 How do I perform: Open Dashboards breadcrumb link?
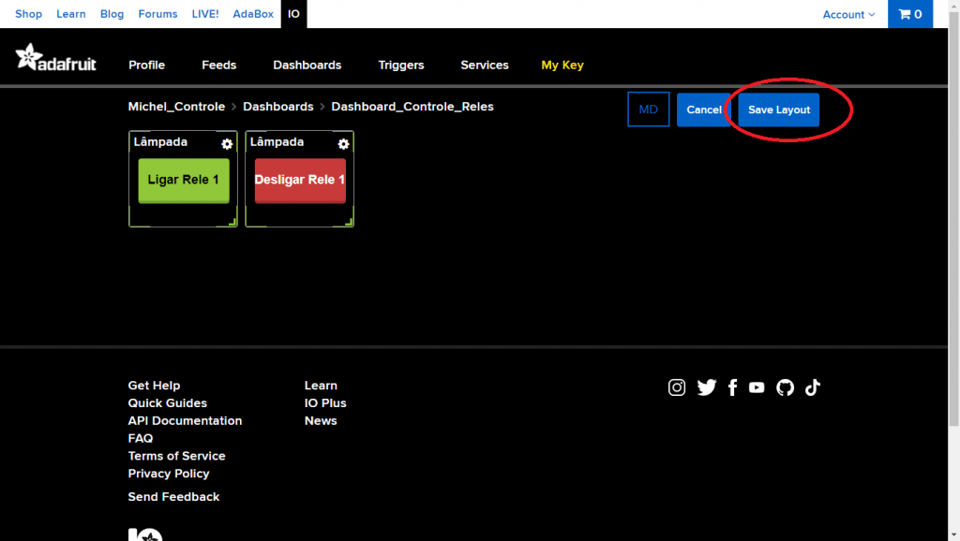pyautogui.click(x=277, y=107)
